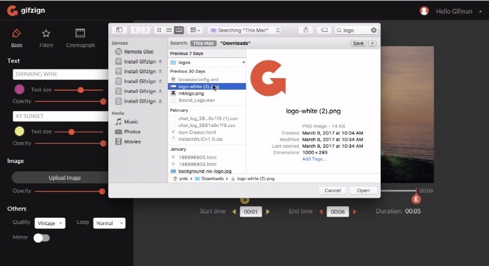489x266 pixels.
Task: Click the user avatar icon
Action: point(424,11)
